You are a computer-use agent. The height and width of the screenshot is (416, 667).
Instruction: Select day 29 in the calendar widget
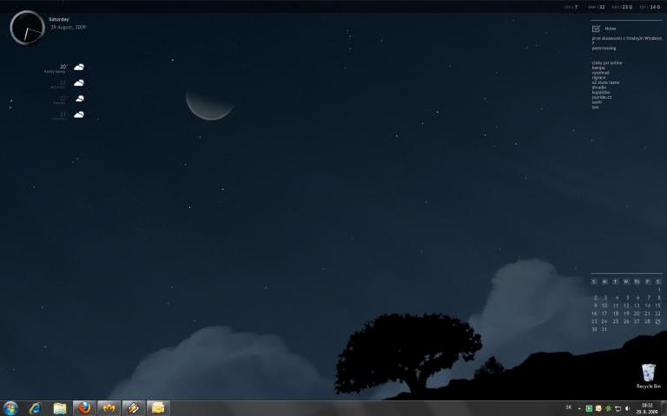(657, 322)
